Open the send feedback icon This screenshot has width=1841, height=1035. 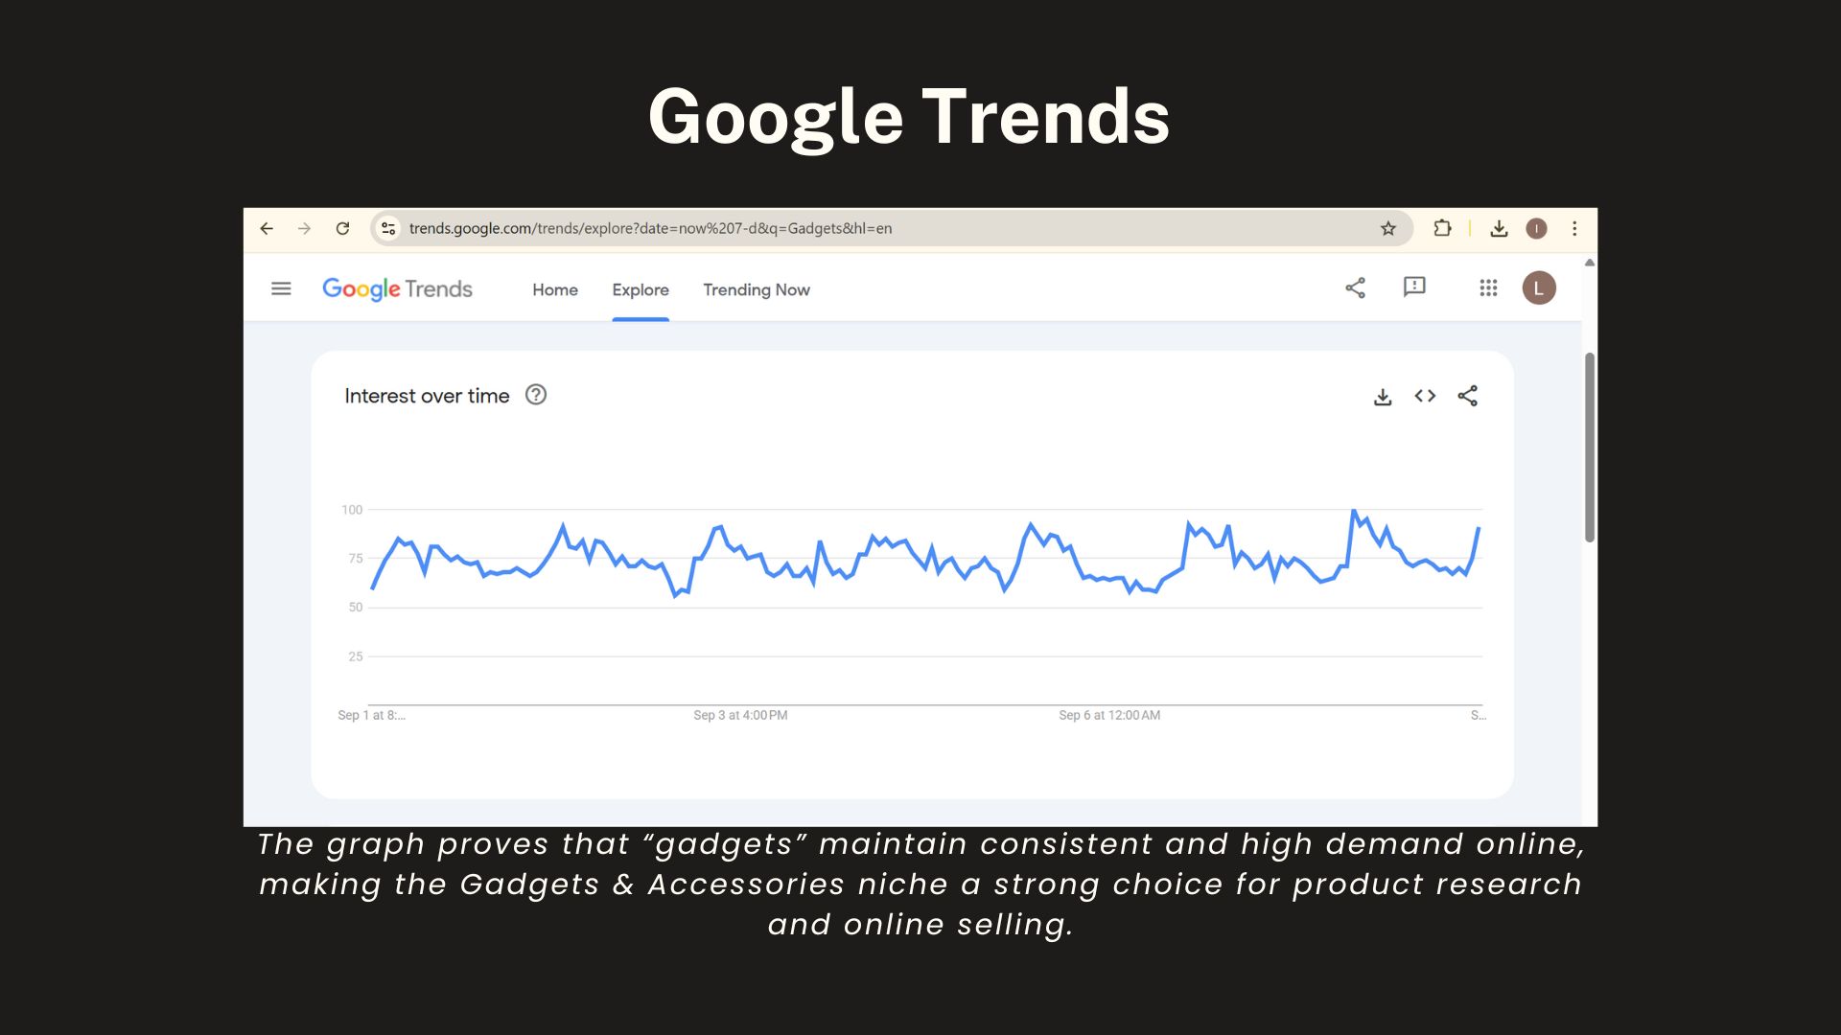click(1414, 287)
